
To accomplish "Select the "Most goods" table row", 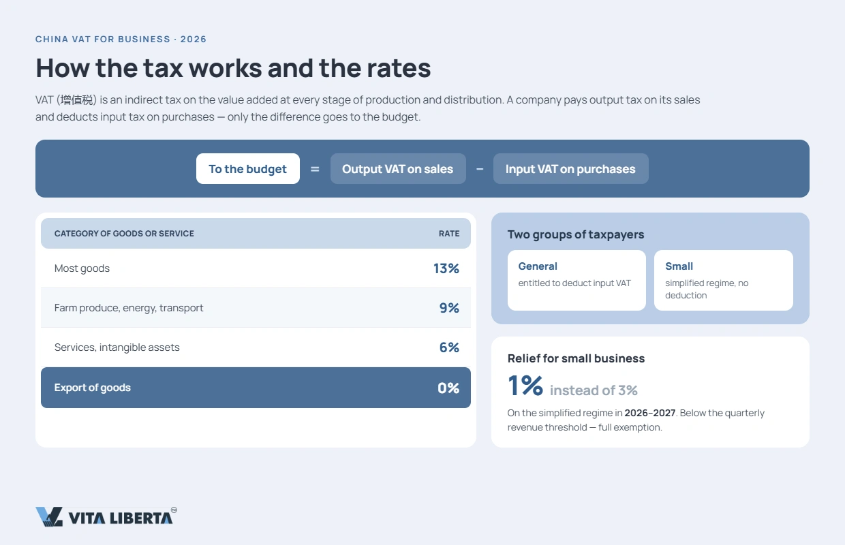I will click(256, 268).
